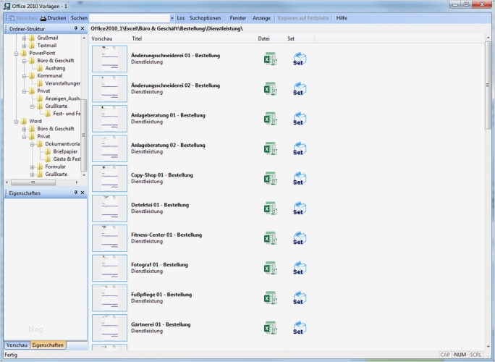Collapse the Word folder node

(16, 121)
